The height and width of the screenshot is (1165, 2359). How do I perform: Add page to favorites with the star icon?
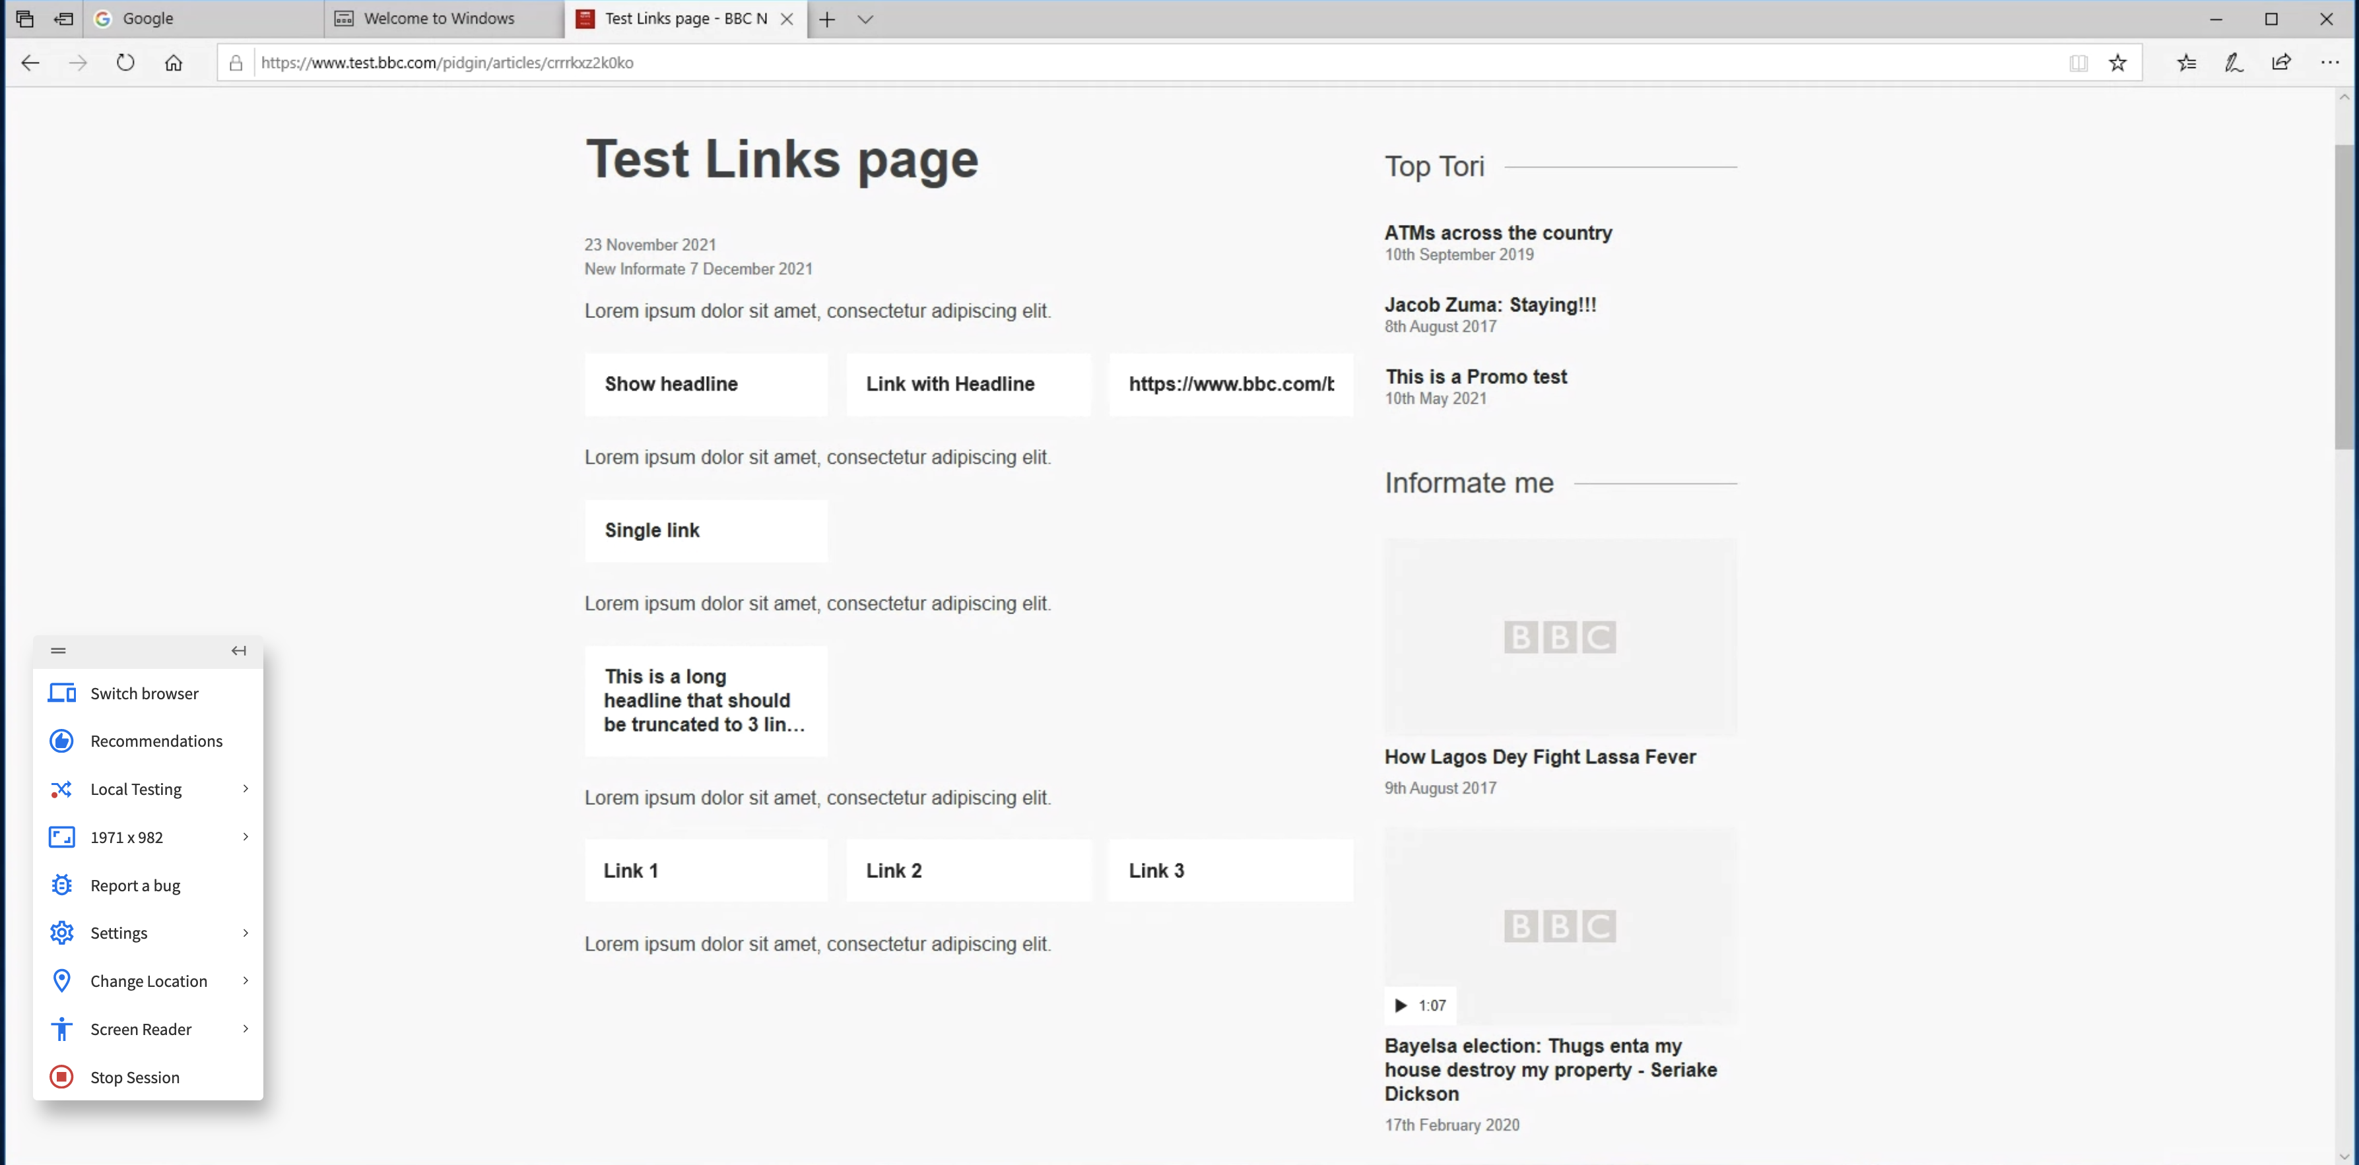[x=2118, y=62]
